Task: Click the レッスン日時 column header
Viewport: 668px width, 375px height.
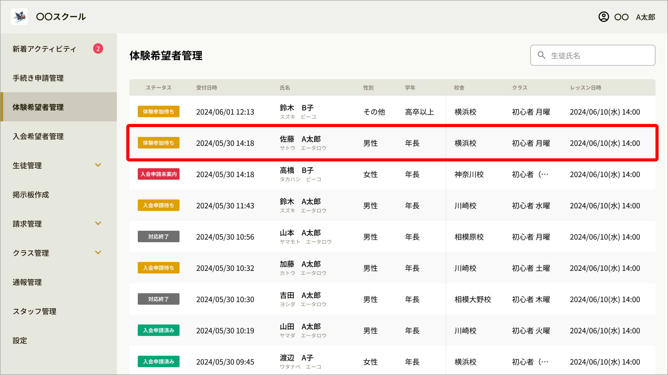Action: pyautogui.click(x=586, y=87)
